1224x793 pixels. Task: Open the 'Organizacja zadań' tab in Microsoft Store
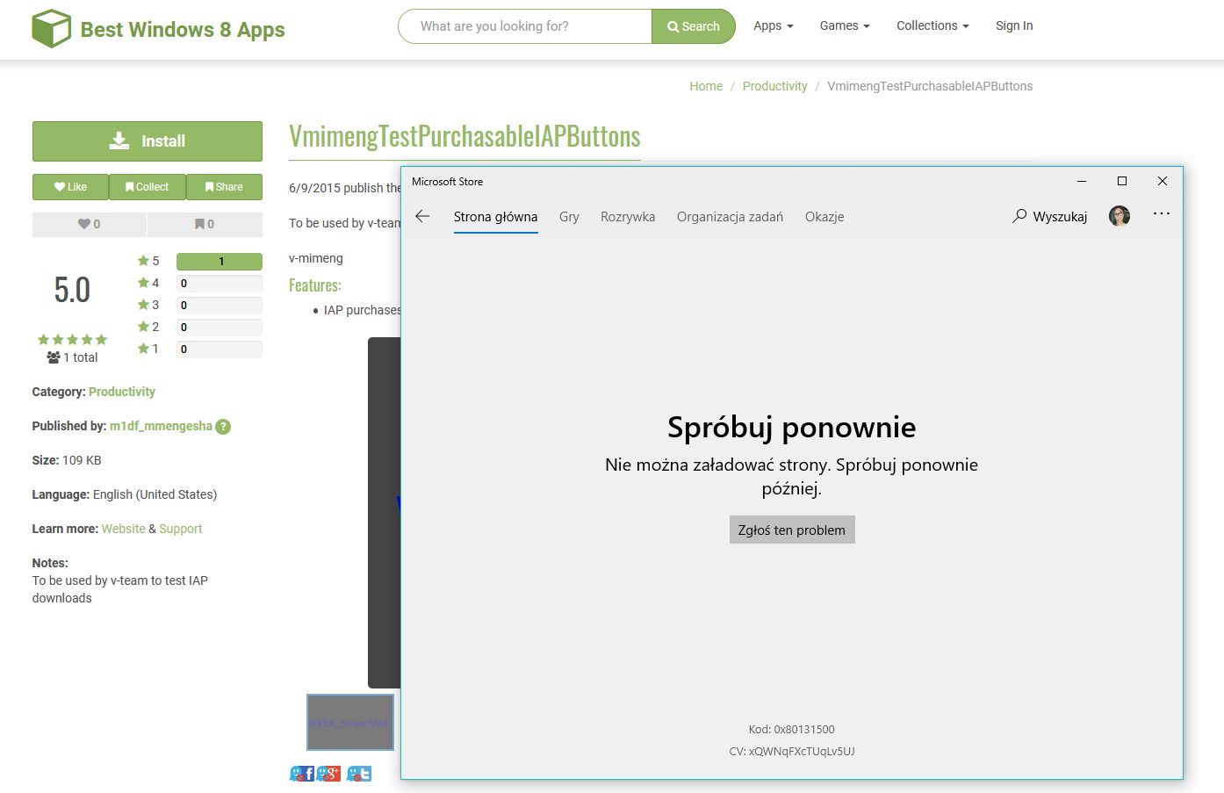pyautogui.click(x=730, y=217)
